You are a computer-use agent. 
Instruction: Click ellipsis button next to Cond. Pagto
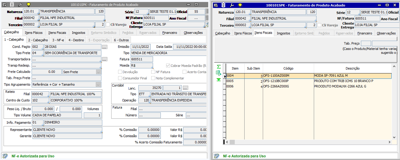[x=104, y=47]
